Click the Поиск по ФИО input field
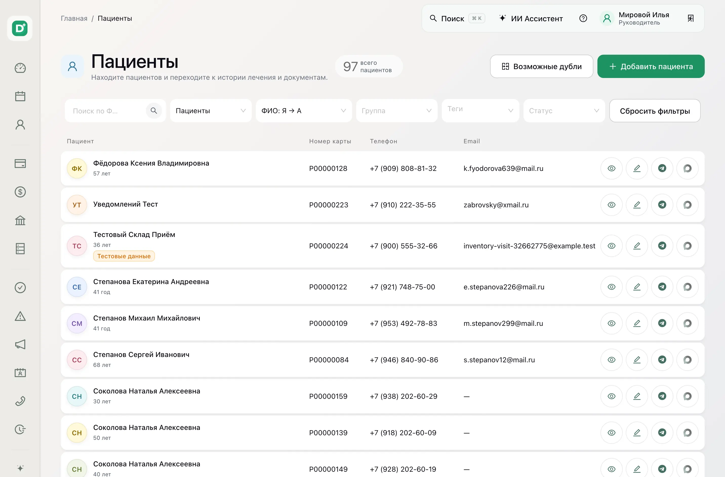 pos(105,111)
